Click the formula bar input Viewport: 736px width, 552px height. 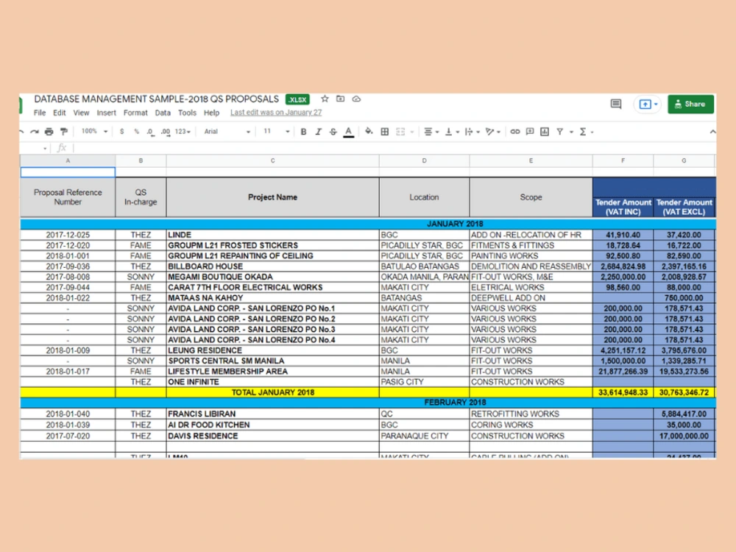pyautogui.click(x=394, y=149)
